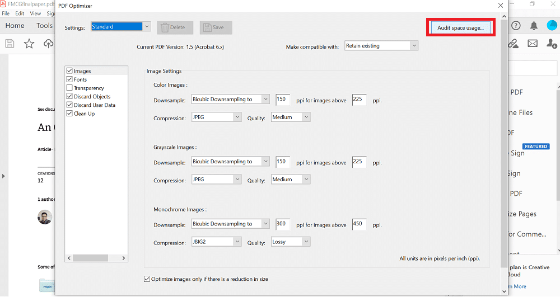Screen dimensions: 560x297
Task: Click the Audit space usage button
Action: pos(460,27)
